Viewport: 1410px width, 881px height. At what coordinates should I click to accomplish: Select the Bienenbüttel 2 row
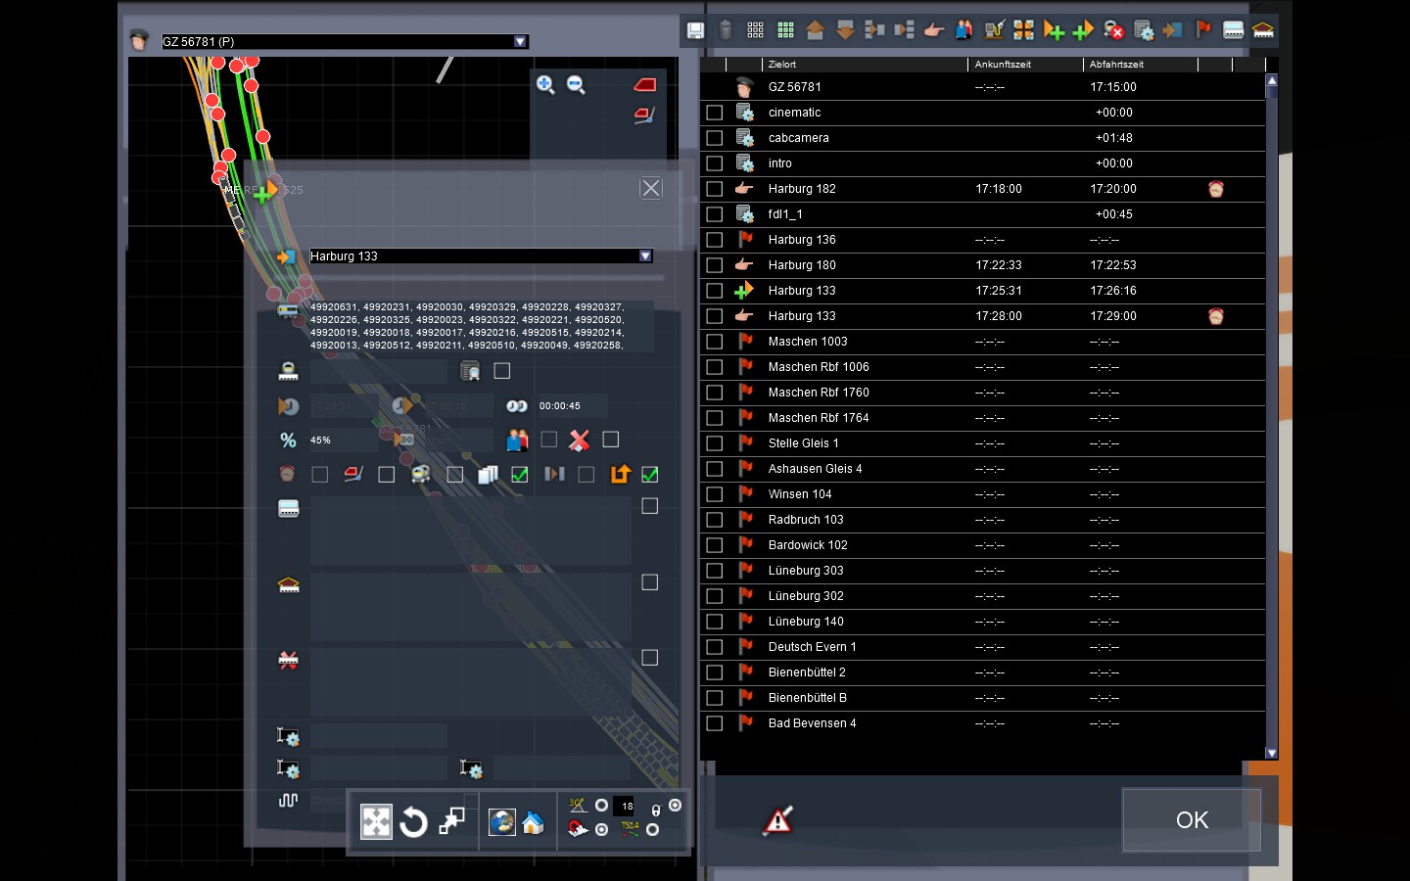983,672
